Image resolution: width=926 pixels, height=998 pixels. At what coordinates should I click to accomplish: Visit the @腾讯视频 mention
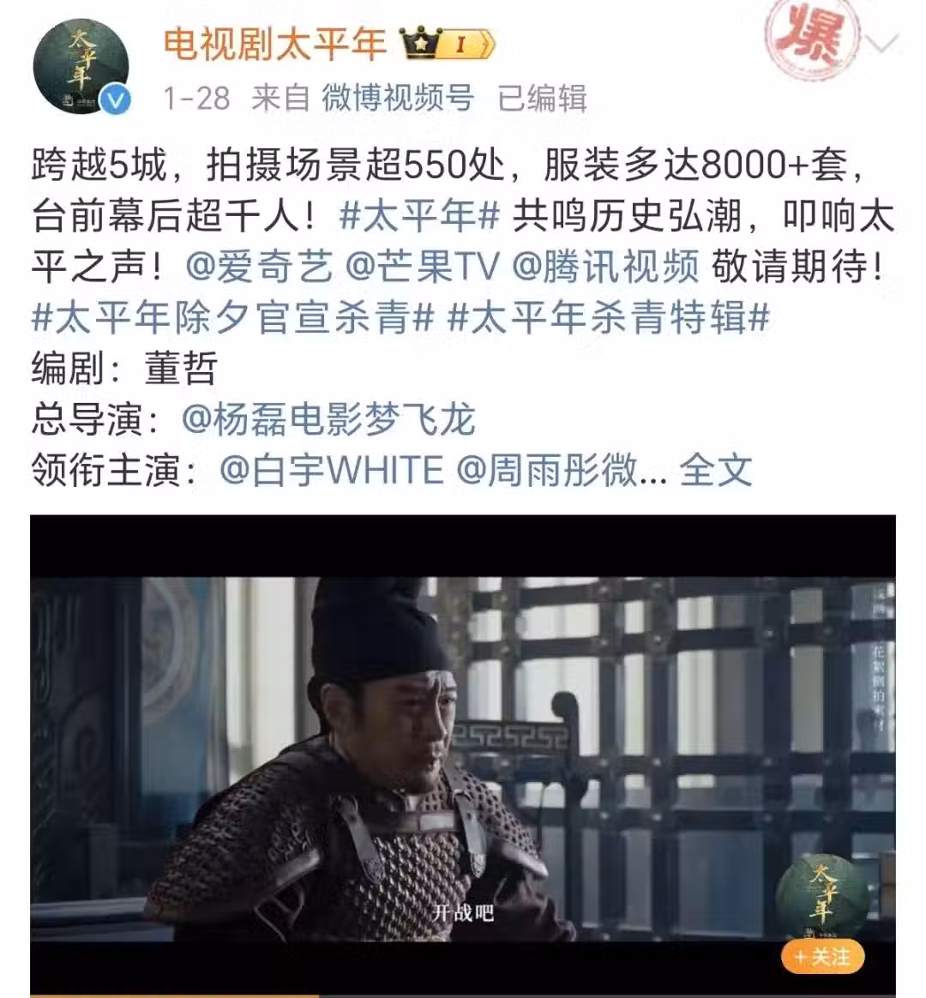tap(606, 266)
